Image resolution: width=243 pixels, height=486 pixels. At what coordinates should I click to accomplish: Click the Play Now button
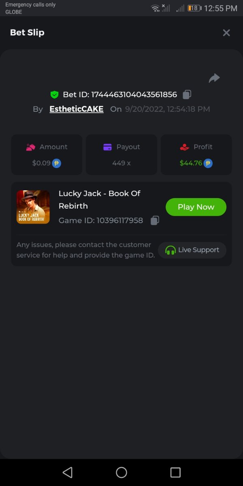coord(196,207)
